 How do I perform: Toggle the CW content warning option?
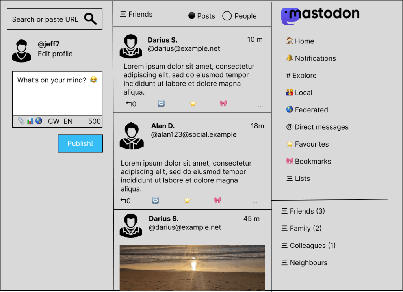tap(54, 121)
